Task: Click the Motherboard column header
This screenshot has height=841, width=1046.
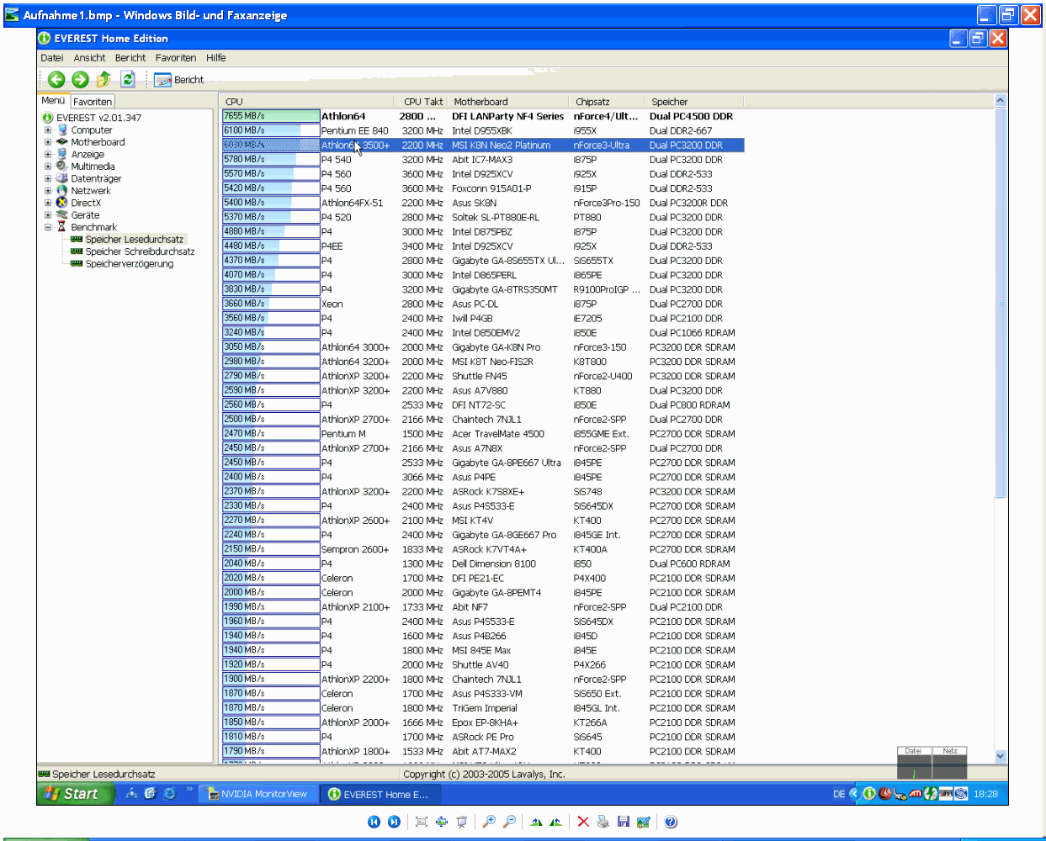Action: click(508, 102)
